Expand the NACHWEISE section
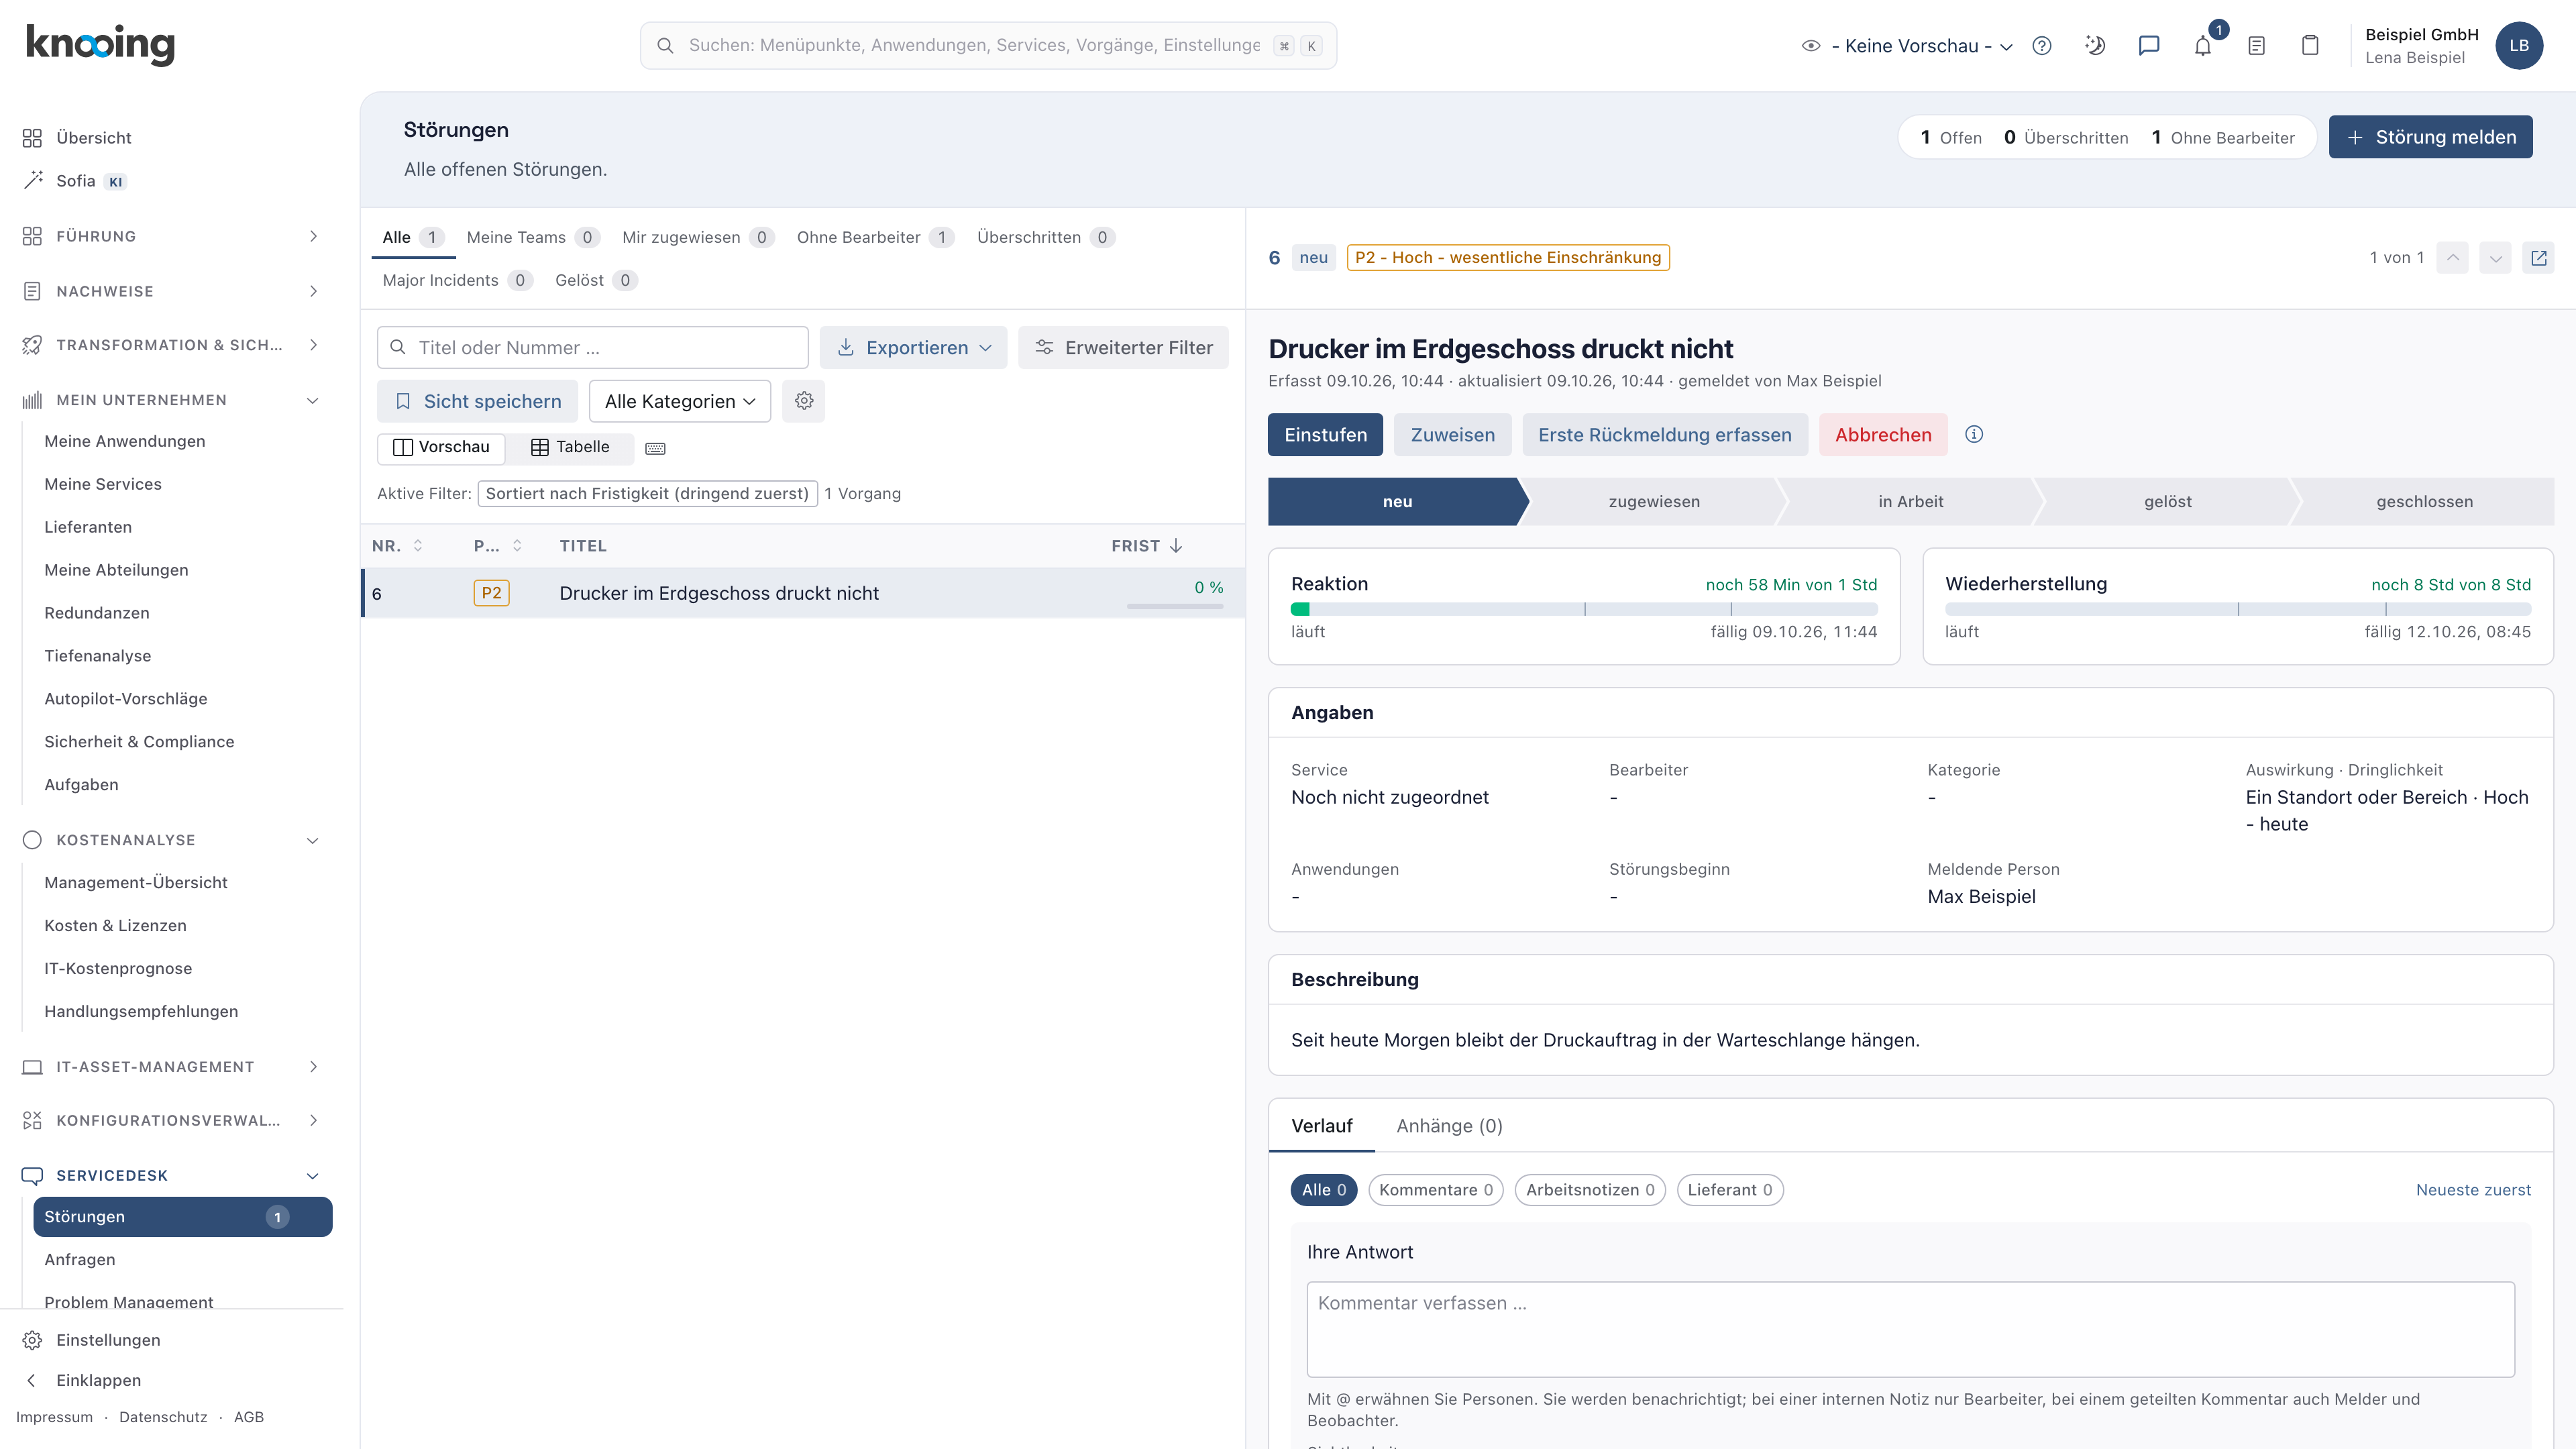 (x=170, y=291)
